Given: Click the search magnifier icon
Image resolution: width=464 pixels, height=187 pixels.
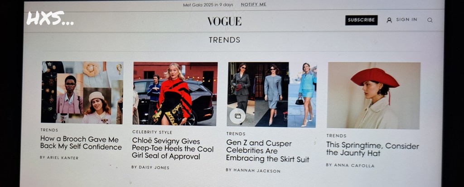Looking at the screenshot, I should 430,20.
